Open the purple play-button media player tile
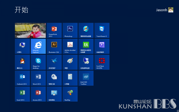The image size is (179, 112). click(x=102, y=46)
